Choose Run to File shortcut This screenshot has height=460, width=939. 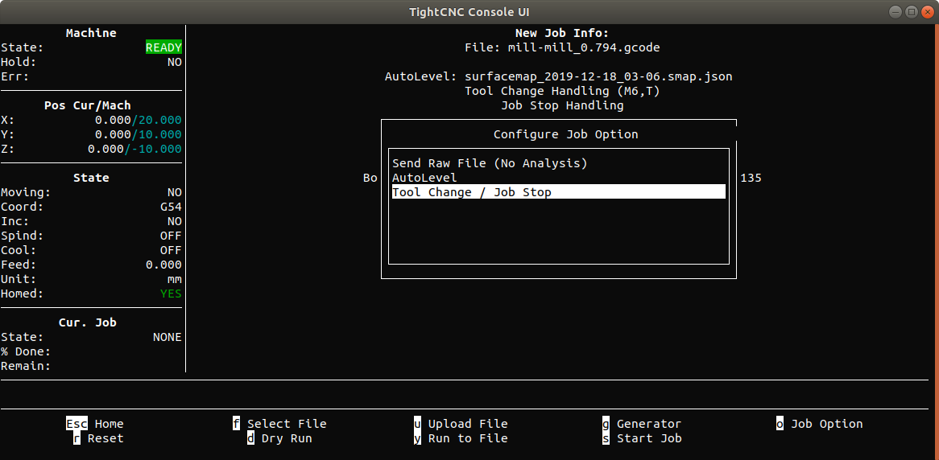coord(461,437)
